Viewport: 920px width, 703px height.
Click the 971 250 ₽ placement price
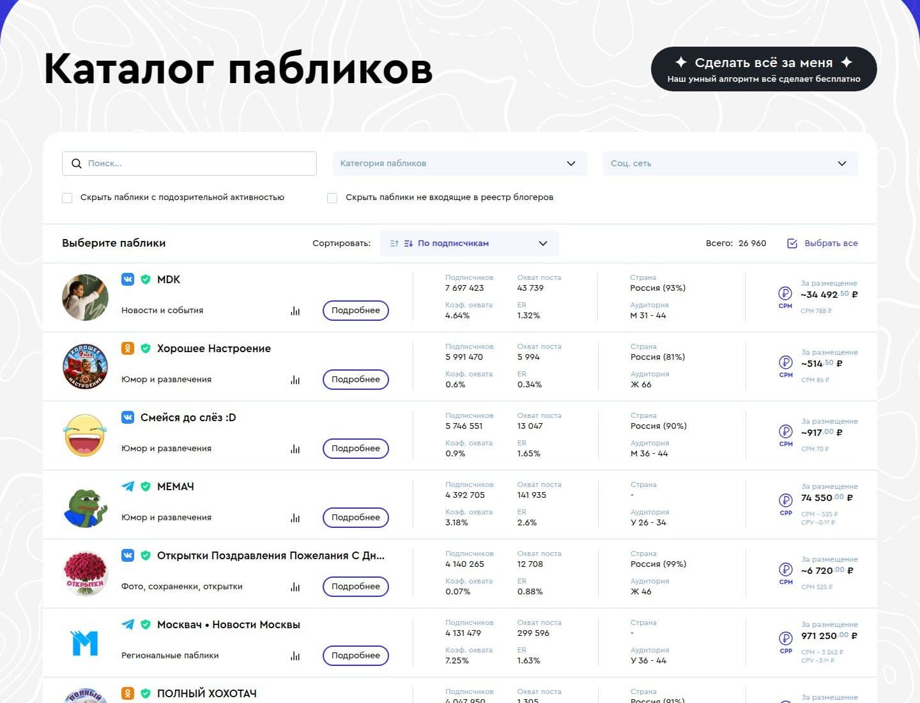tap(829, 636)
